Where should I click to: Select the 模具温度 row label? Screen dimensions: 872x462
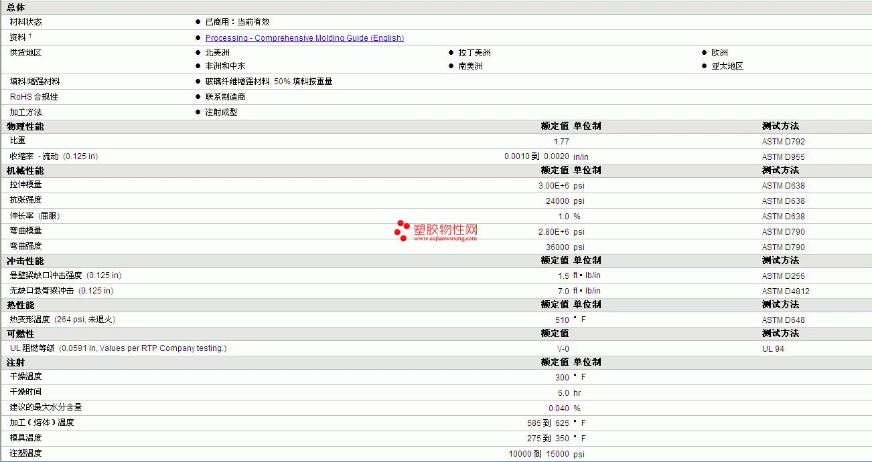pos(26,438)
